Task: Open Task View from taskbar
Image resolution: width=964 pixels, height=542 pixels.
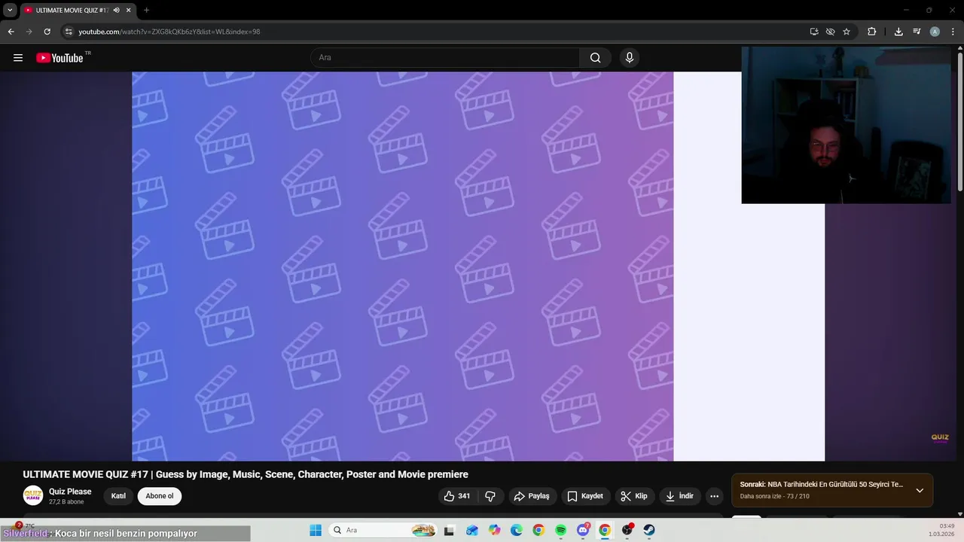Action: point(450,530)
